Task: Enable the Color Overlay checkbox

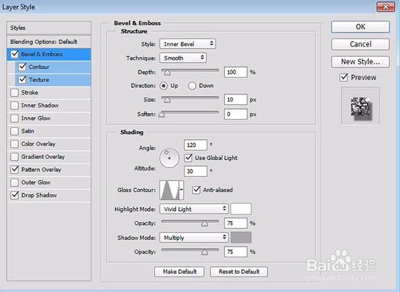Action: [15, 144]
